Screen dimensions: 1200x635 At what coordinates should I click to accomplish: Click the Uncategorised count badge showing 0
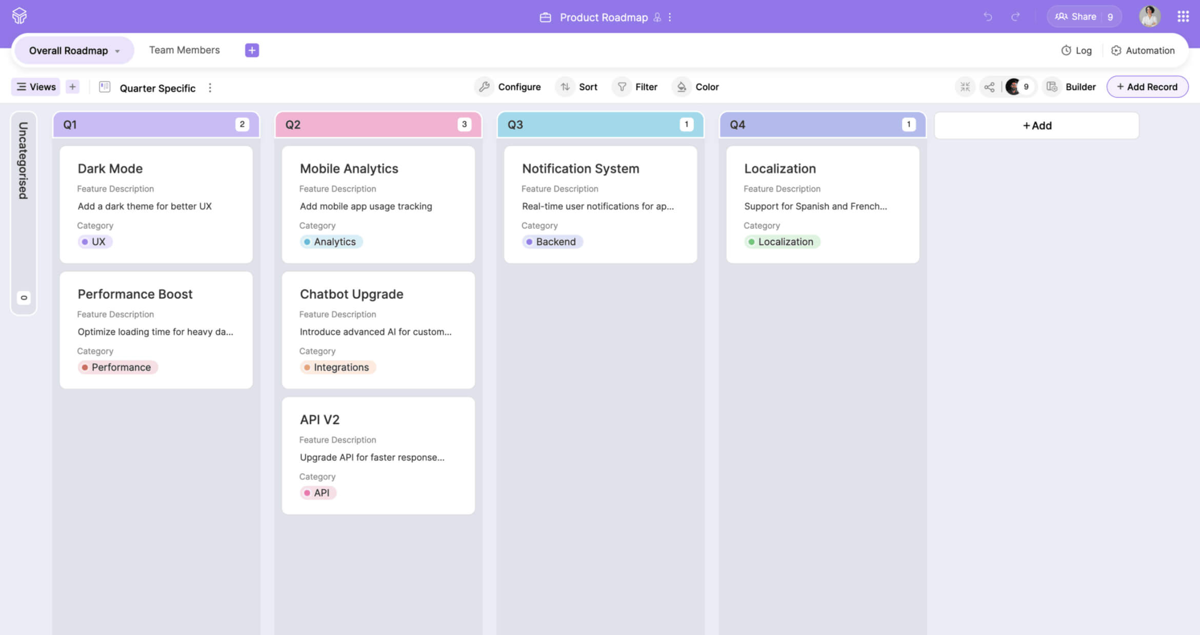(x=24, y=298)
